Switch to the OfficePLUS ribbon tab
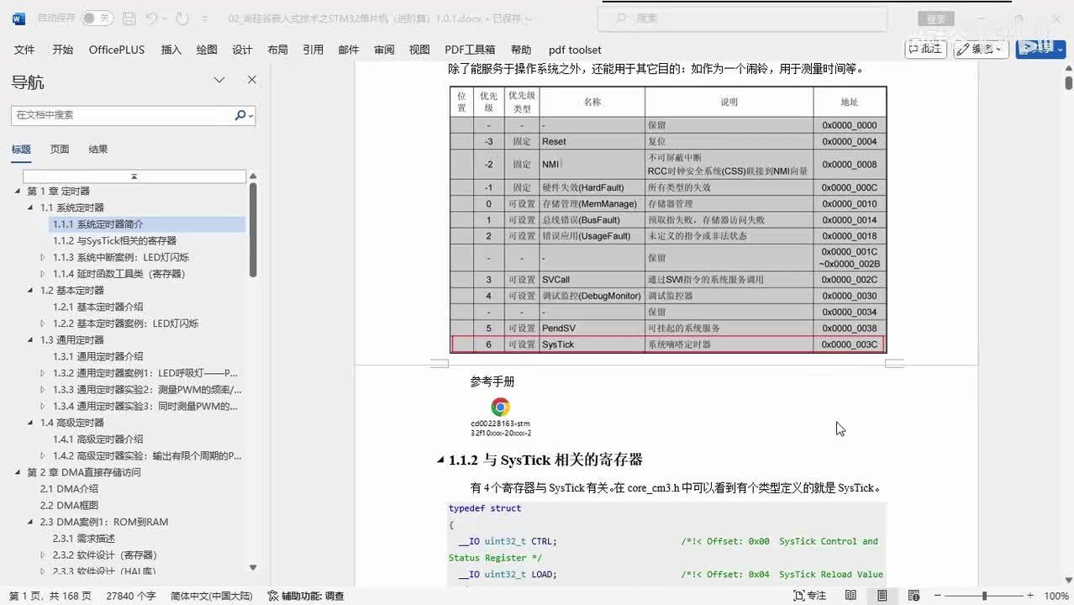The height and width of the screenshot is (605, 1074). (117, 50)
